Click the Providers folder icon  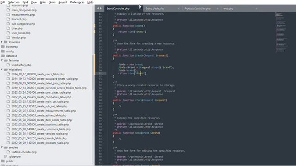pyautogui.click(x=6, y=42)
